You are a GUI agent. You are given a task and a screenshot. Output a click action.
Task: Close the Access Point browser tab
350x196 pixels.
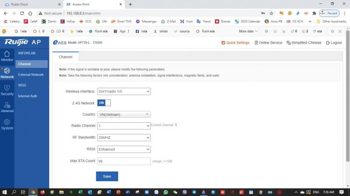pyautogui.click(x=121, y=4)
